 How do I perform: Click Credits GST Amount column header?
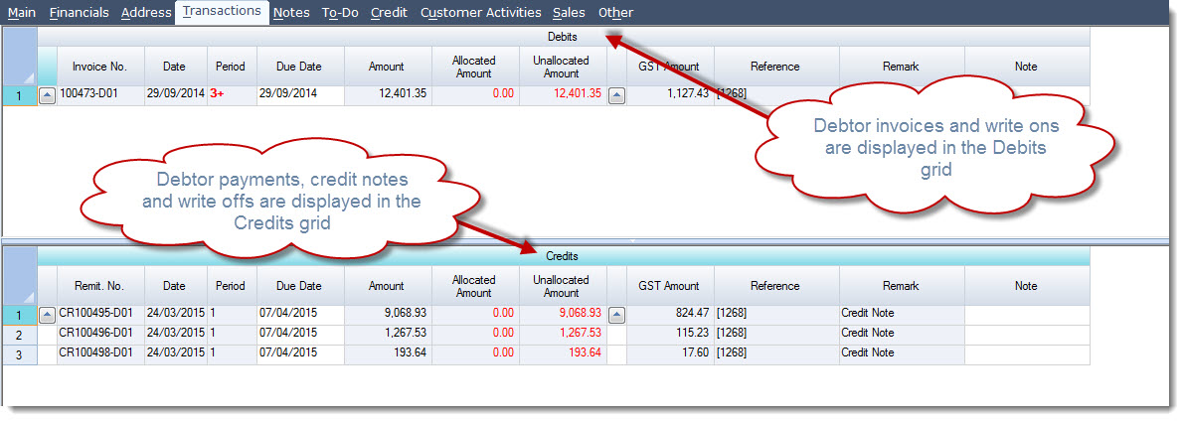pyautogui.click(x=670, y=286)
